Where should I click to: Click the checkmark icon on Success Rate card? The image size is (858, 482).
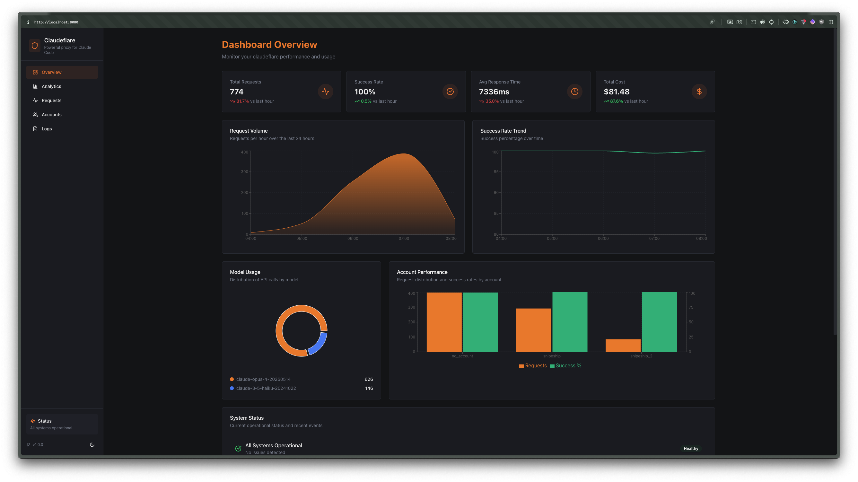point(450,91)
